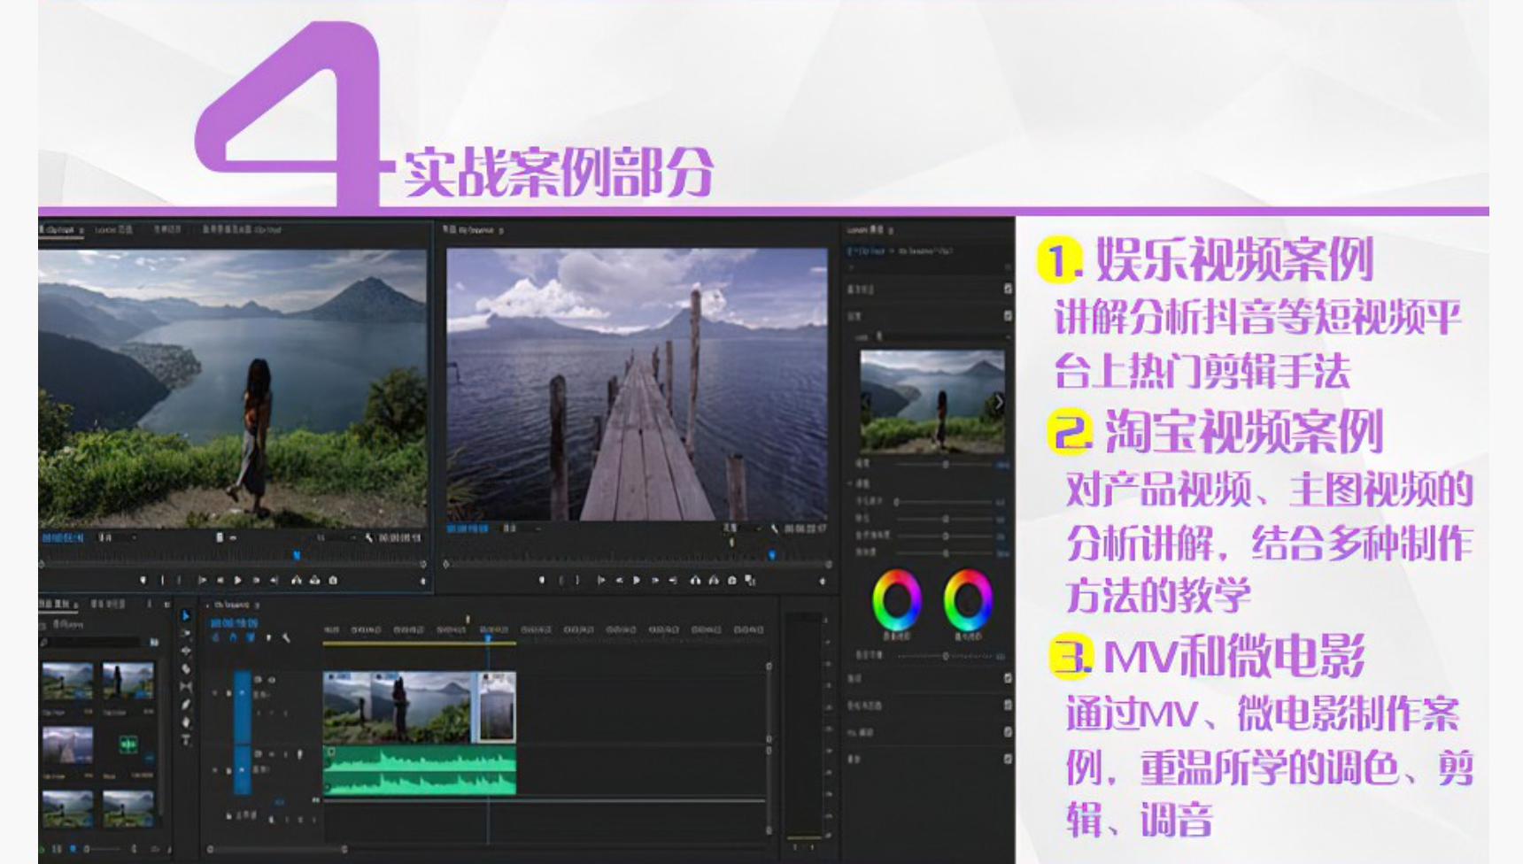Screen dimensions: 1523x864
Task: Export frame from the Program monitor
Action: tap(731, 581)
